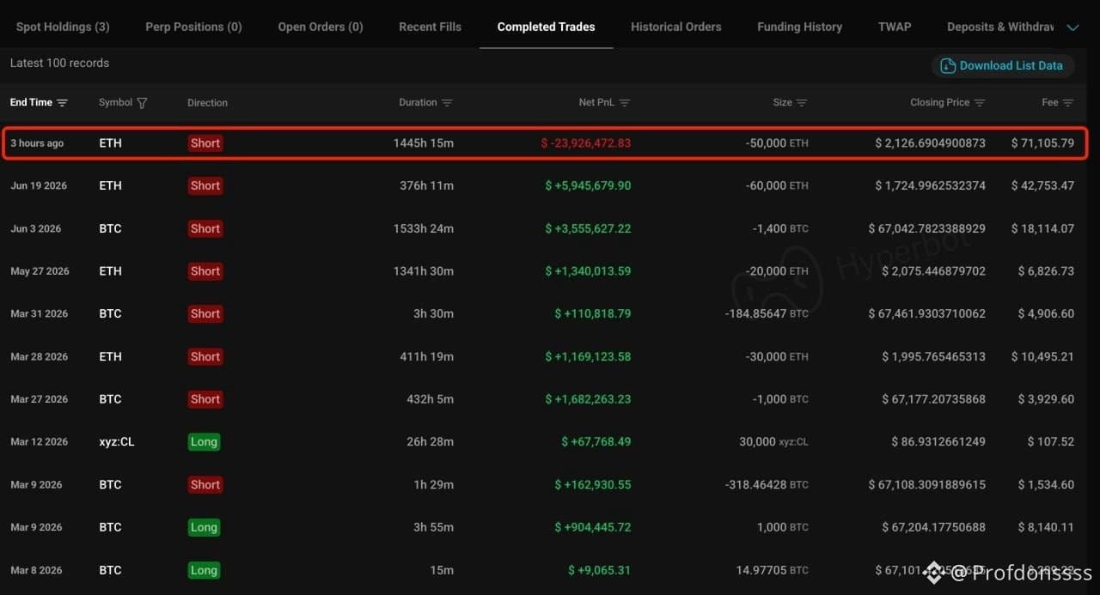Click the Direction column header

click(x=207, y=103)
